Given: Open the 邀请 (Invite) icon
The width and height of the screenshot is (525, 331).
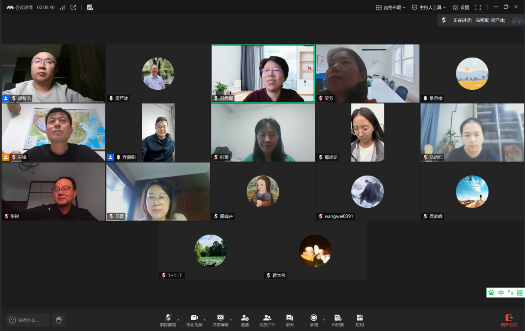Looking at the screenshot, I should pyautogui.click(x=245, y=320).
